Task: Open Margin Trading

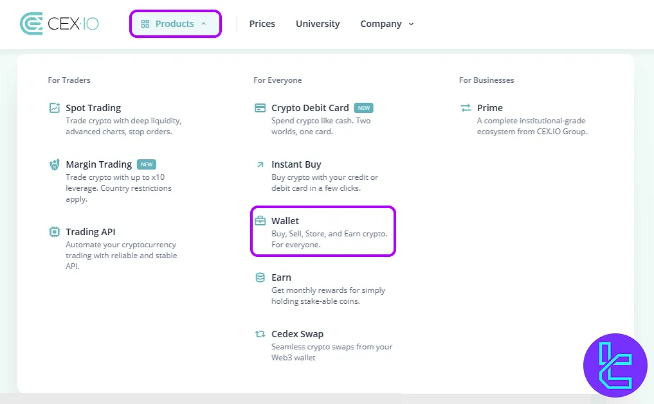Action: [x=99, y=164]
